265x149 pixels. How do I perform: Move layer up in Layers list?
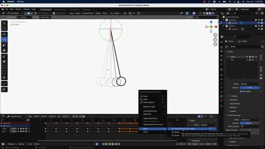[261, 68]
